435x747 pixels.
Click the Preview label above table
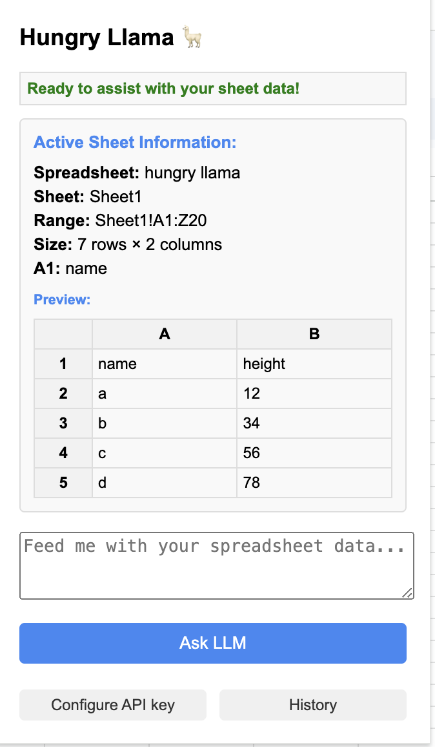tap(62, 300)
